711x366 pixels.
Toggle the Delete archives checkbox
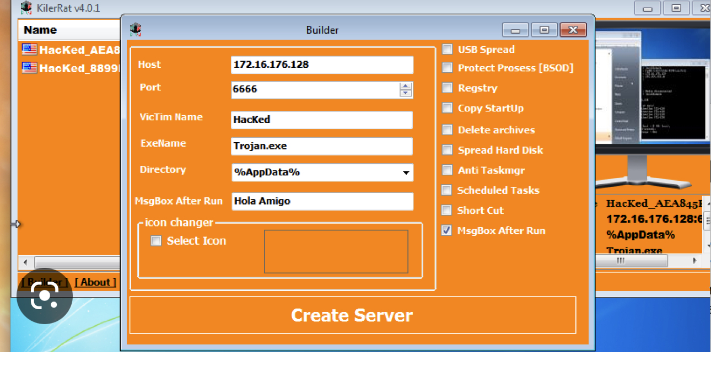[447, 130]
